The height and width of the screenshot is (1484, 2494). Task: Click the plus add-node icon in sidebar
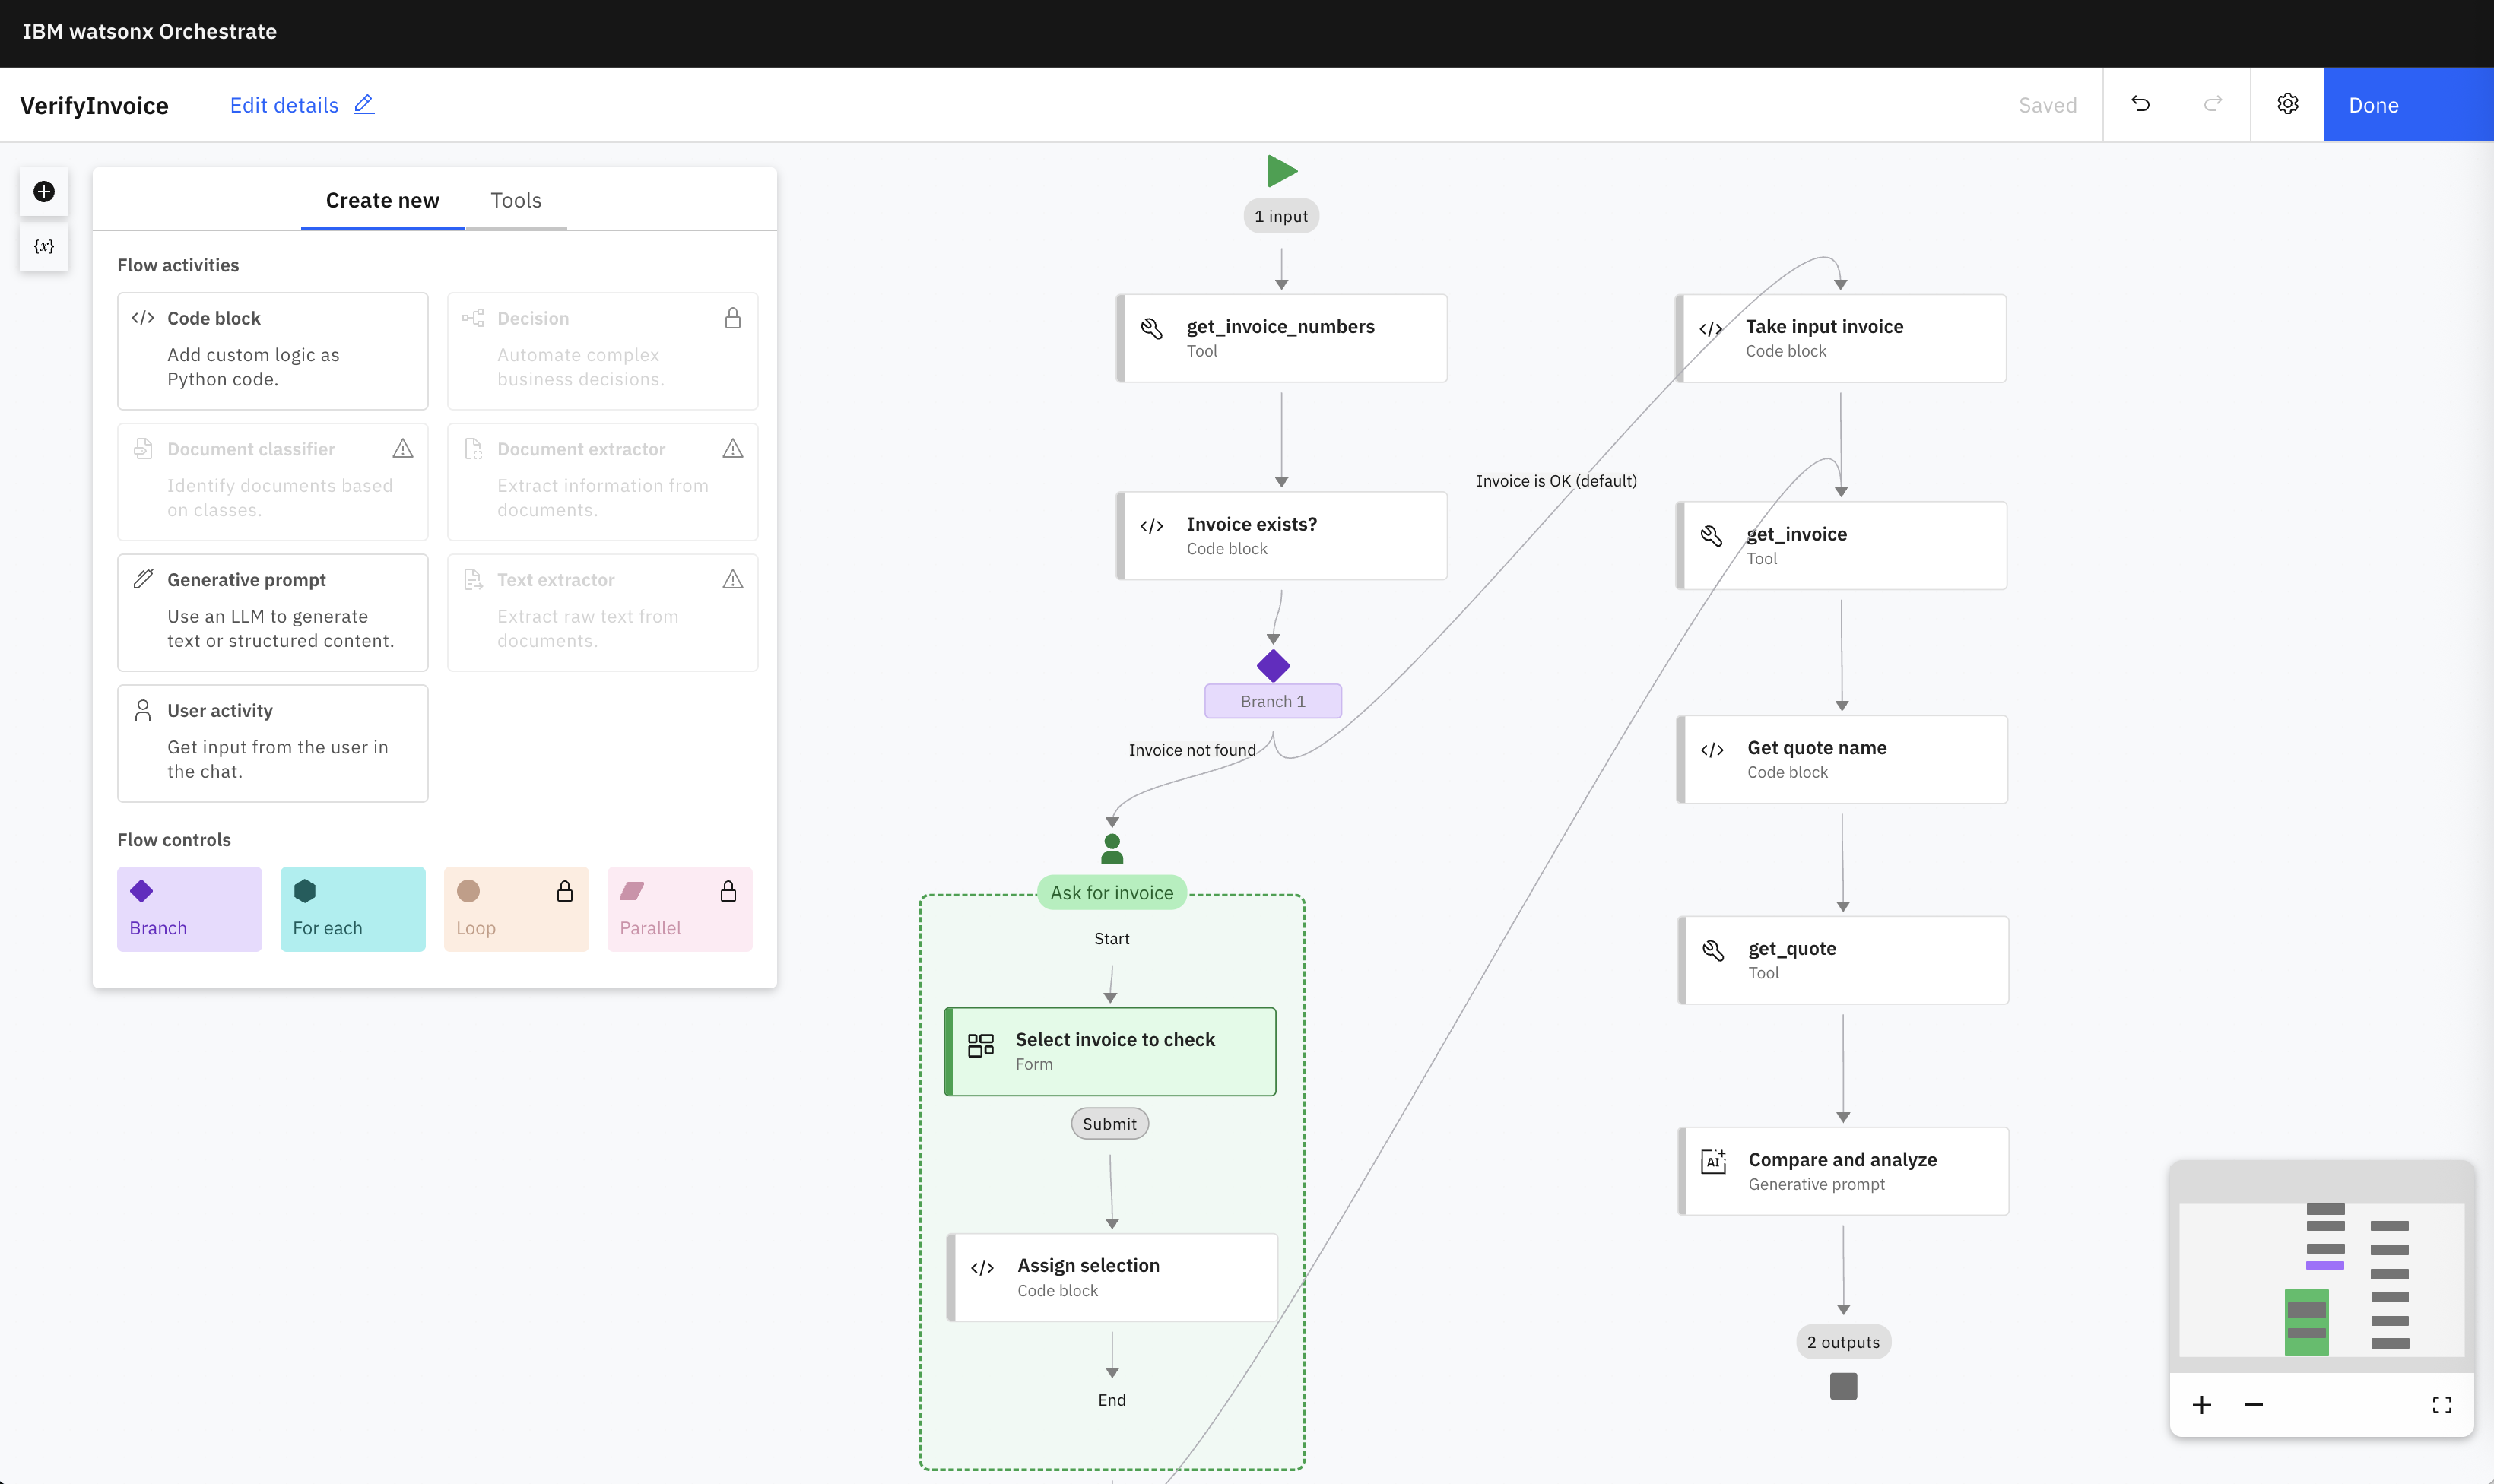44,192
